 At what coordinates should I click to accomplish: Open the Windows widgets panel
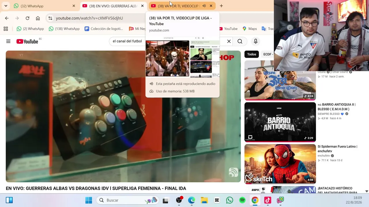coord(9,200)
